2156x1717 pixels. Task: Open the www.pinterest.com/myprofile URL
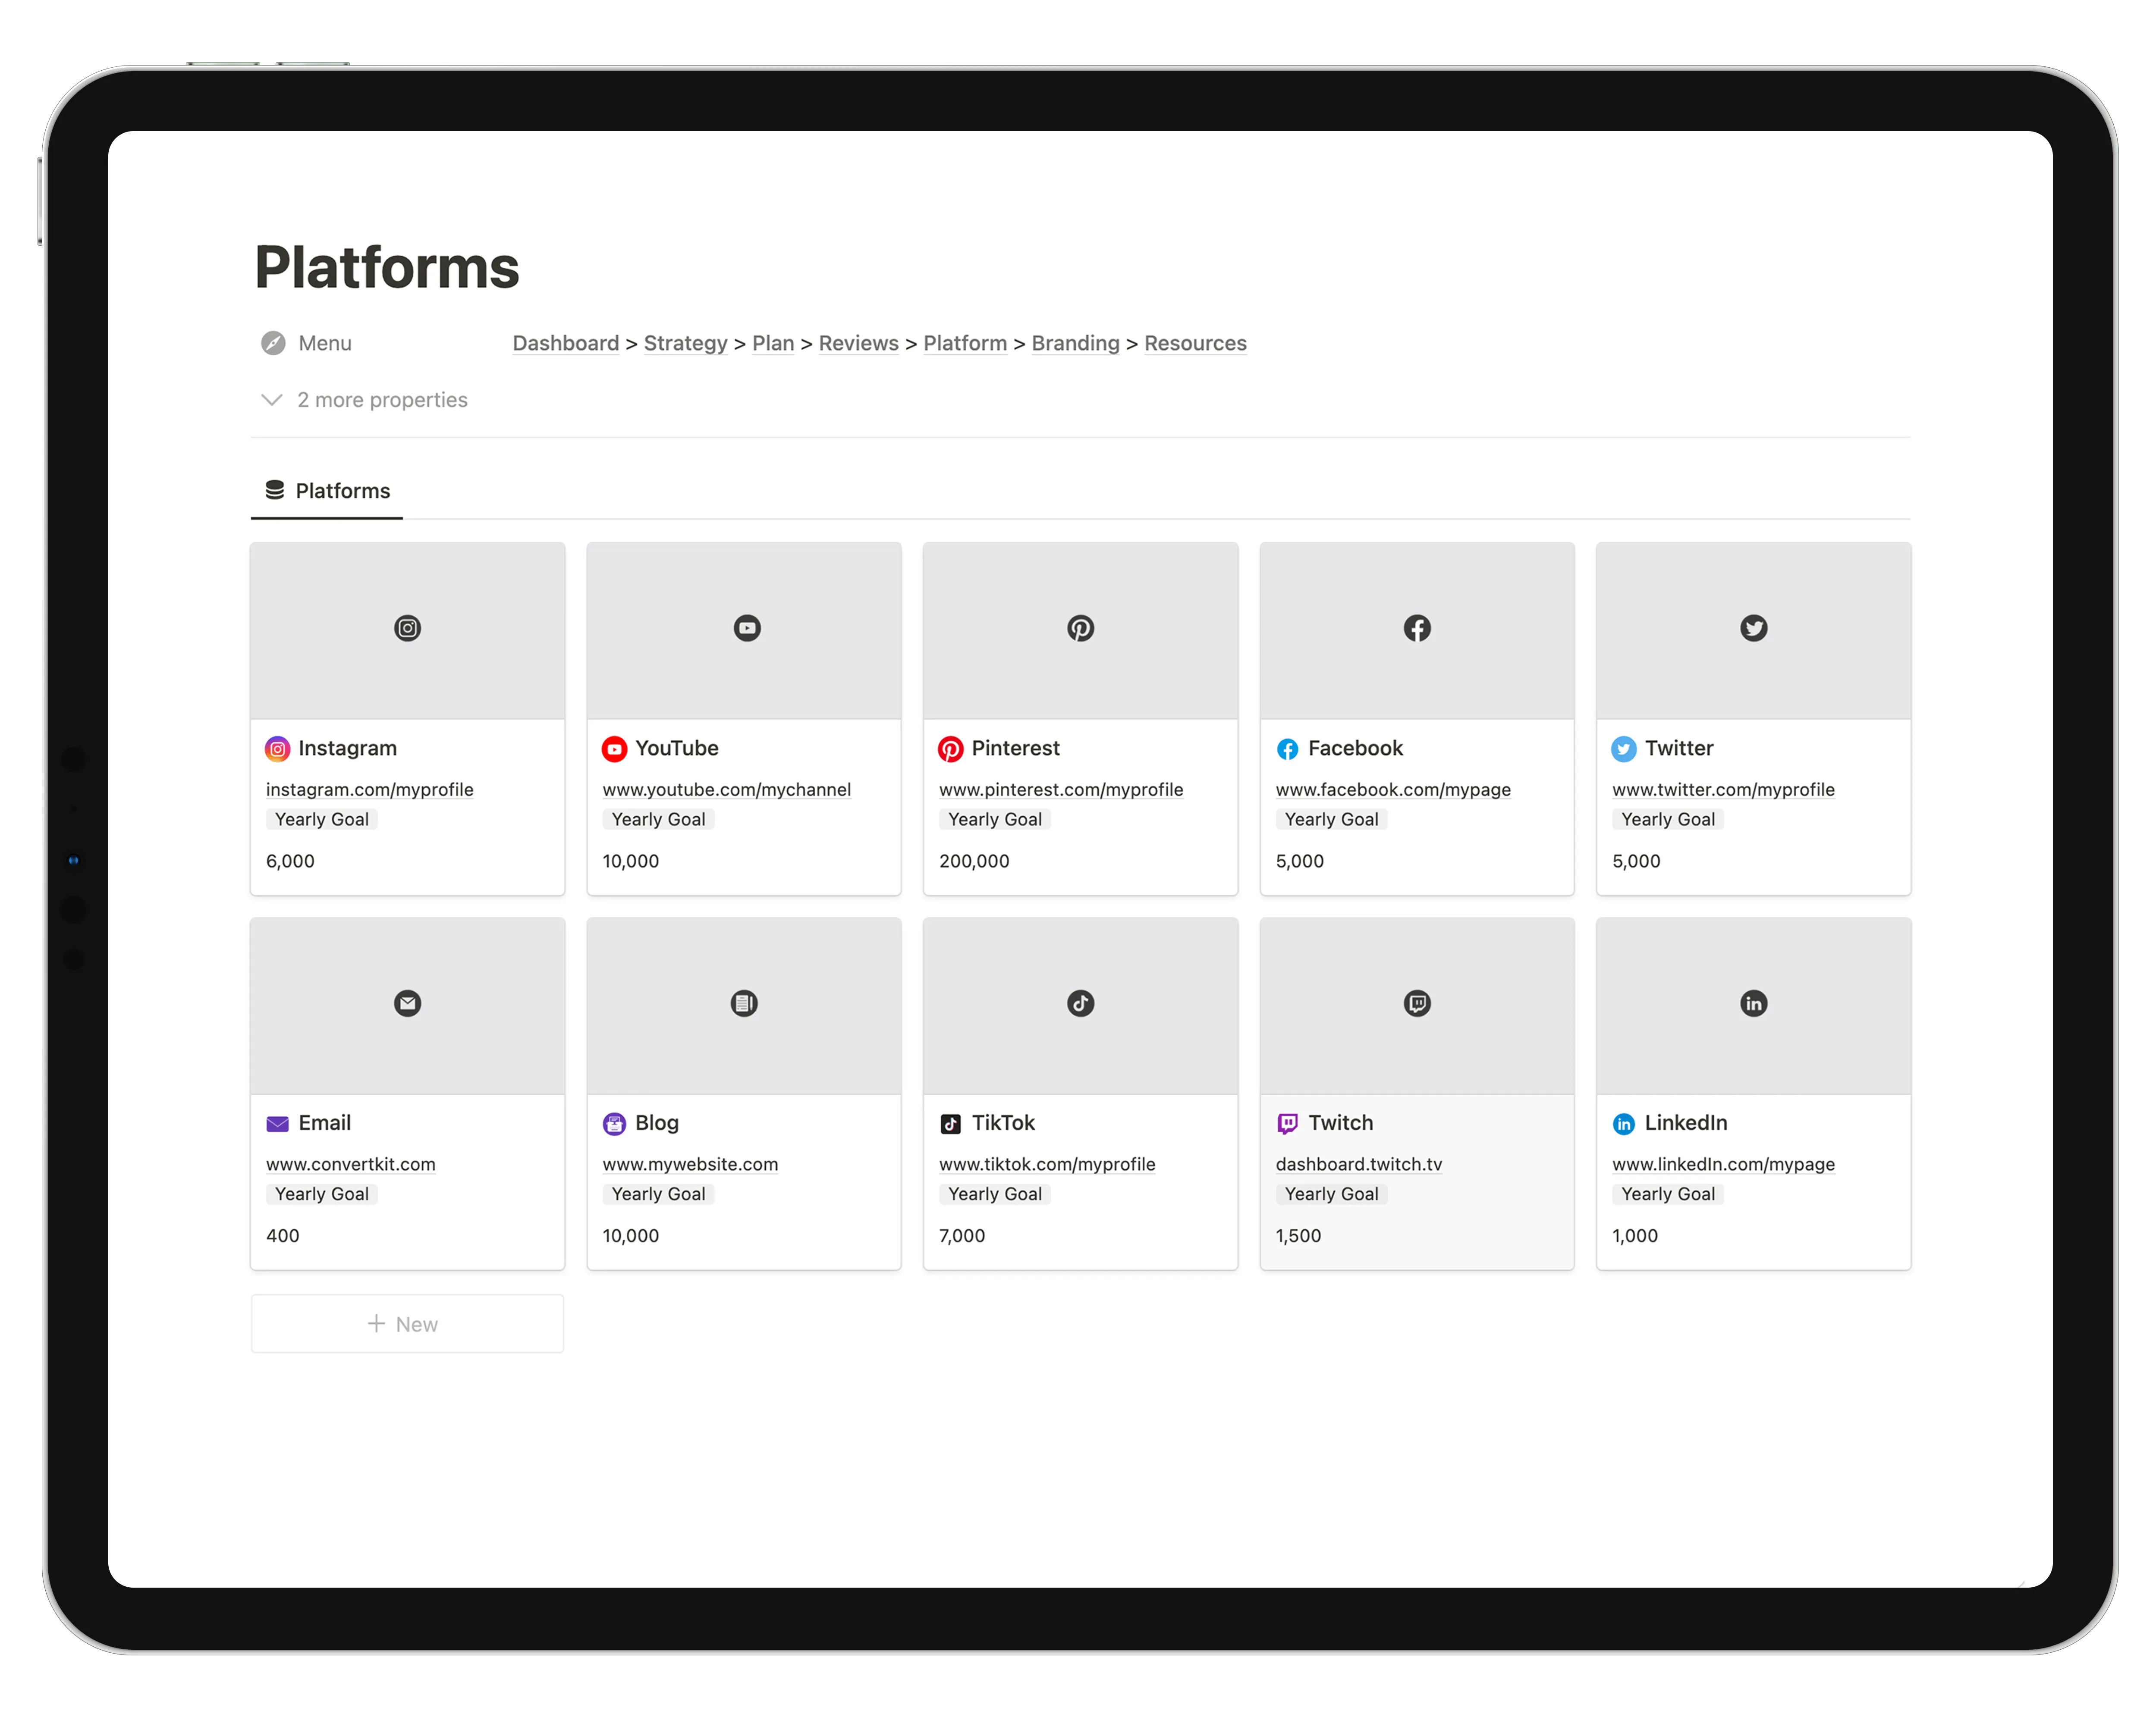(x=1061, y=790)
